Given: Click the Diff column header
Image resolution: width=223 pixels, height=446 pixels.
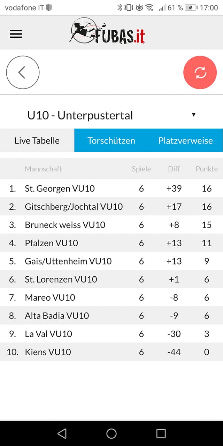Looking at the screenshot, I should pos(174,169).
